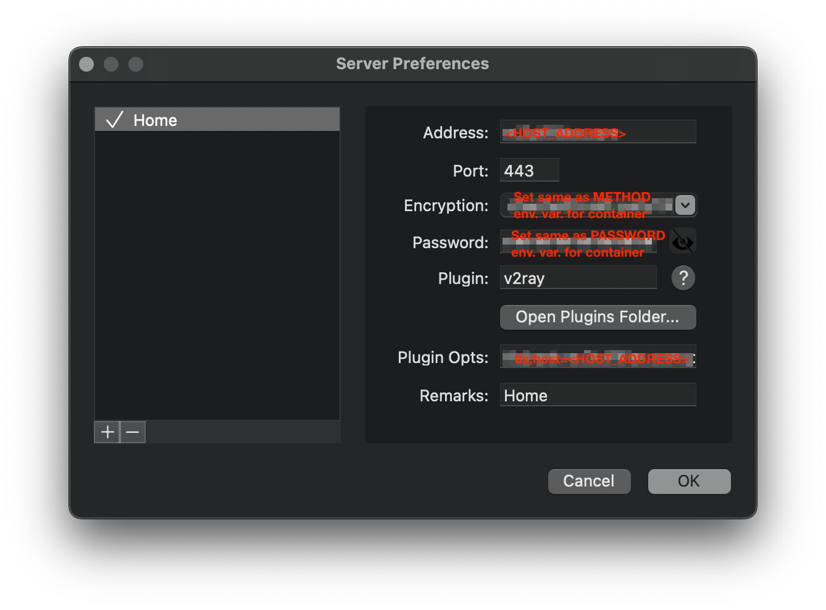The height and width of the screenshot is (610, 826).
Task: Open plugin help question mark button
Action: 683,278
